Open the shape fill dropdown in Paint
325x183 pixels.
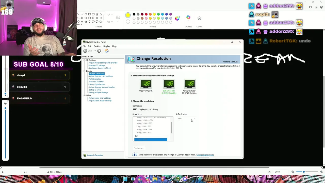coord(112,22)
